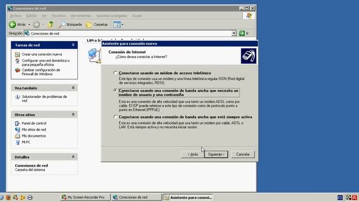
Task: Click the wizard's Atrás button
Action: coord(192,154)
